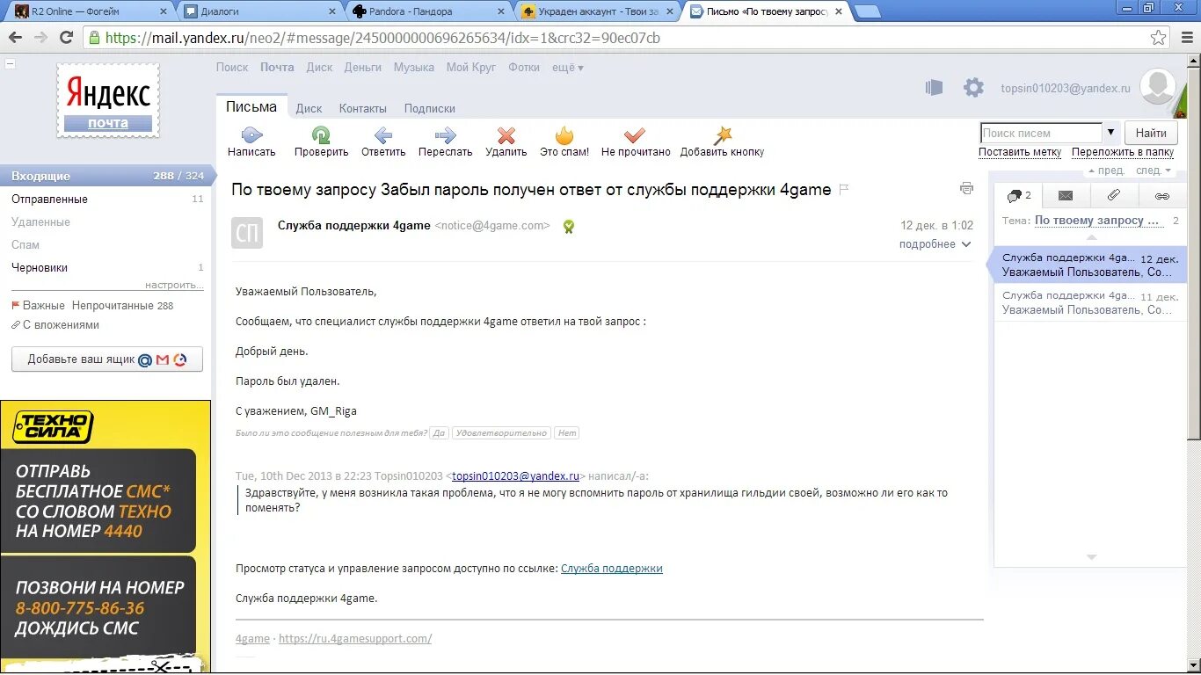Compose a new email with Написать
This screenshot has height=675, width=1201.
point(251,142)
